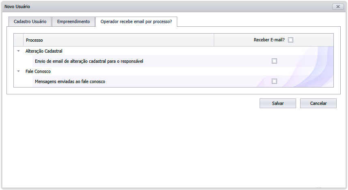
Task: Select the Envio de email de alteração cadastral row
Action: pyautogui.click(x=89, y=61)
